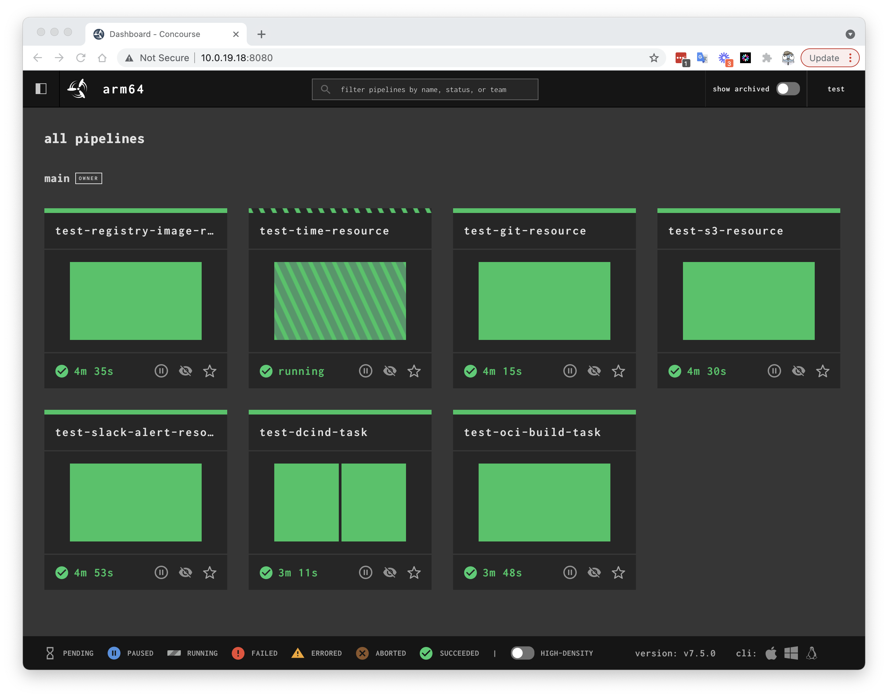This screenshot has height=698, width=888.
Task: Toggle visibility of test-slack-alert pipeline
Action: [x=185, y=572]
